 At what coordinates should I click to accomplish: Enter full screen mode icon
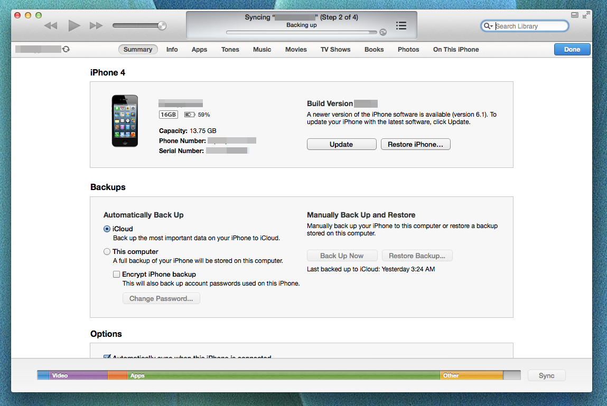coord(586,15)
